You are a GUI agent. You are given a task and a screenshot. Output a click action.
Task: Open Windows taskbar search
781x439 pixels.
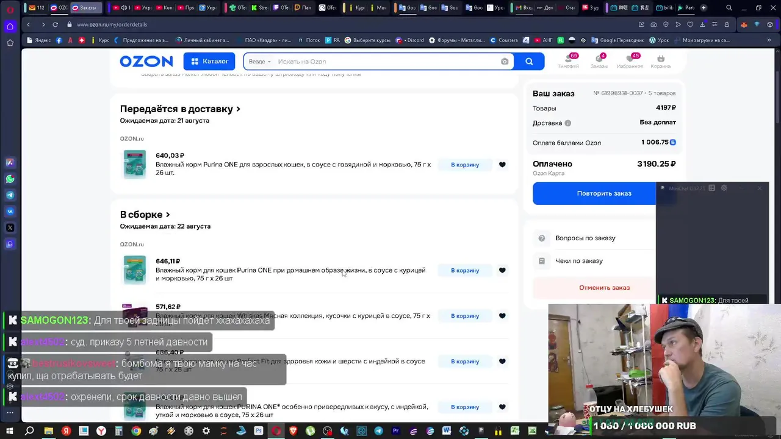coord(29,431)
